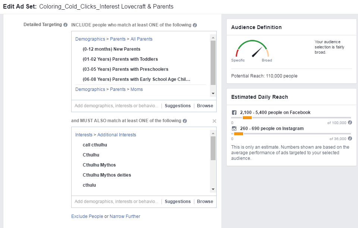Open the Moms breadcrumb link
Image resolution: width=358 pixels, height=228 pixels.
[136, 89]
